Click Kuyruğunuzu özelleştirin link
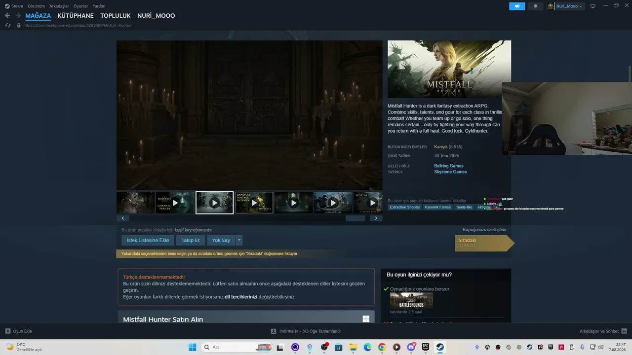This screenshot has height=355, width=632. (x=484, y=230)
